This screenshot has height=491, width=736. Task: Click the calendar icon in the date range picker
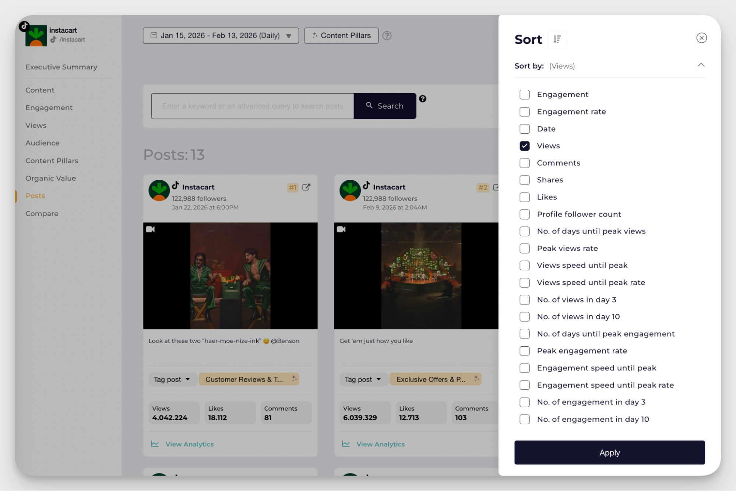click(154, 35)
